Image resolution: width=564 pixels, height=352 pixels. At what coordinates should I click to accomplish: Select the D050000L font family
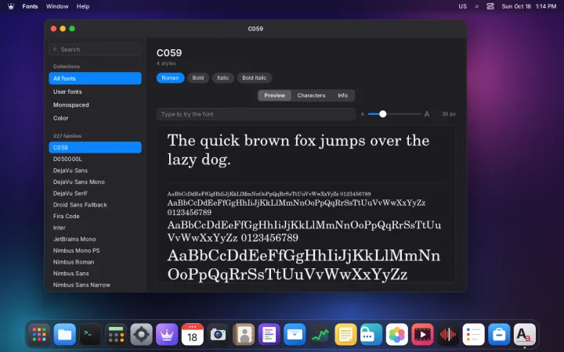95,159
